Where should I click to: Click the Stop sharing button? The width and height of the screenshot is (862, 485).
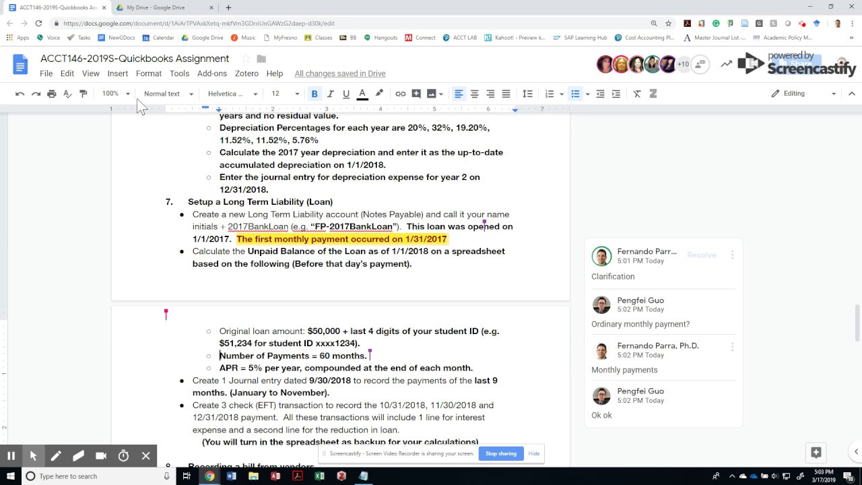click(x=501, y=453)
